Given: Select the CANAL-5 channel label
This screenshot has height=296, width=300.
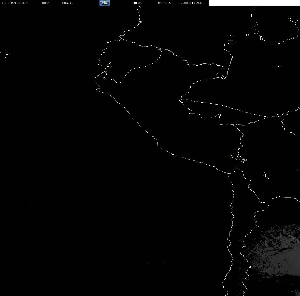Looking at the screenshot, I should [164, 3].
